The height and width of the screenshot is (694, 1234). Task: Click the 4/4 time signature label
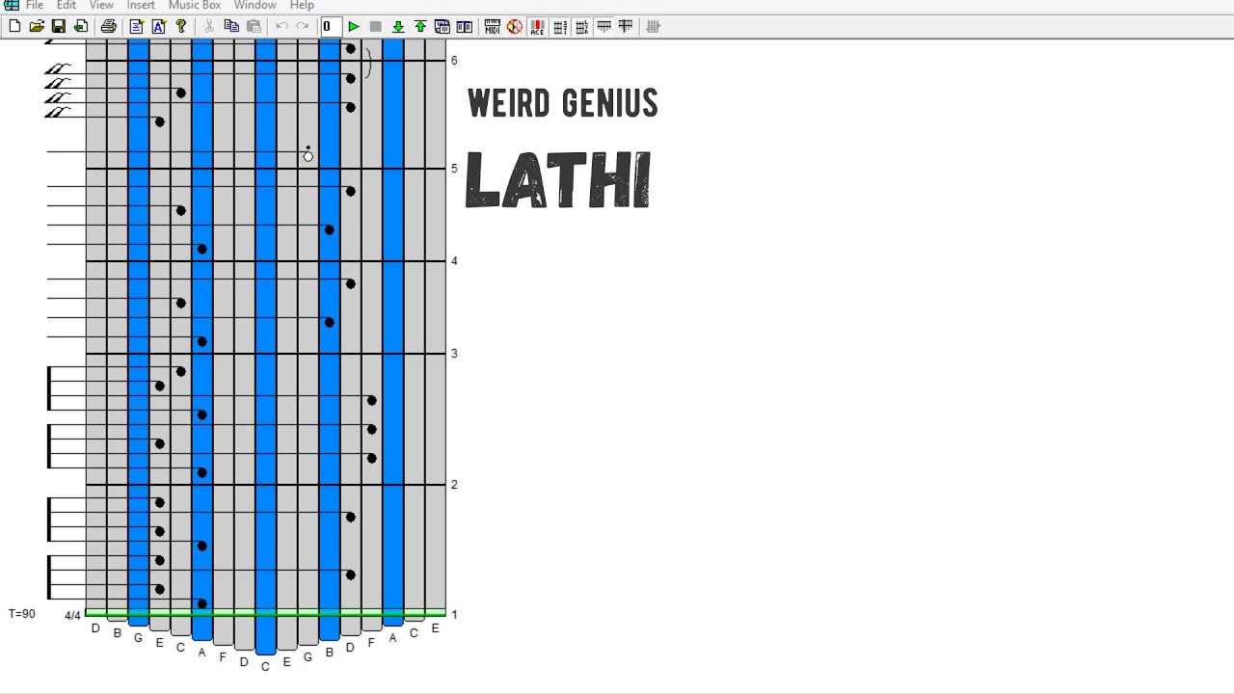(72, 616)
